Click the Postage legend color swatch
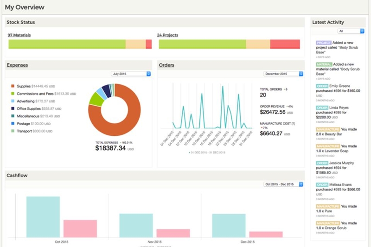Screen dimensions: 371x247 [13, 123]
